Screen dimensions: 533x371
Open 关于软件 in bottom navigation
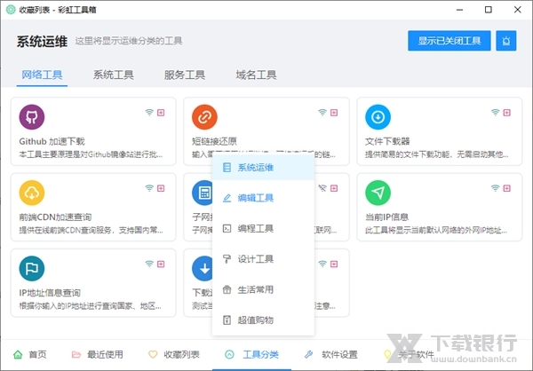[x=409, y=355]
